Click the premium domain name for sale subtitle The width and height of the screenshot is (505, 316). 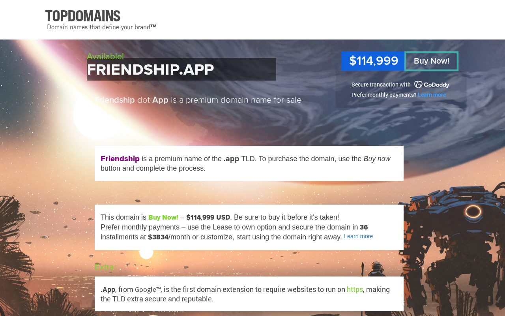click(x=198, y=100)
